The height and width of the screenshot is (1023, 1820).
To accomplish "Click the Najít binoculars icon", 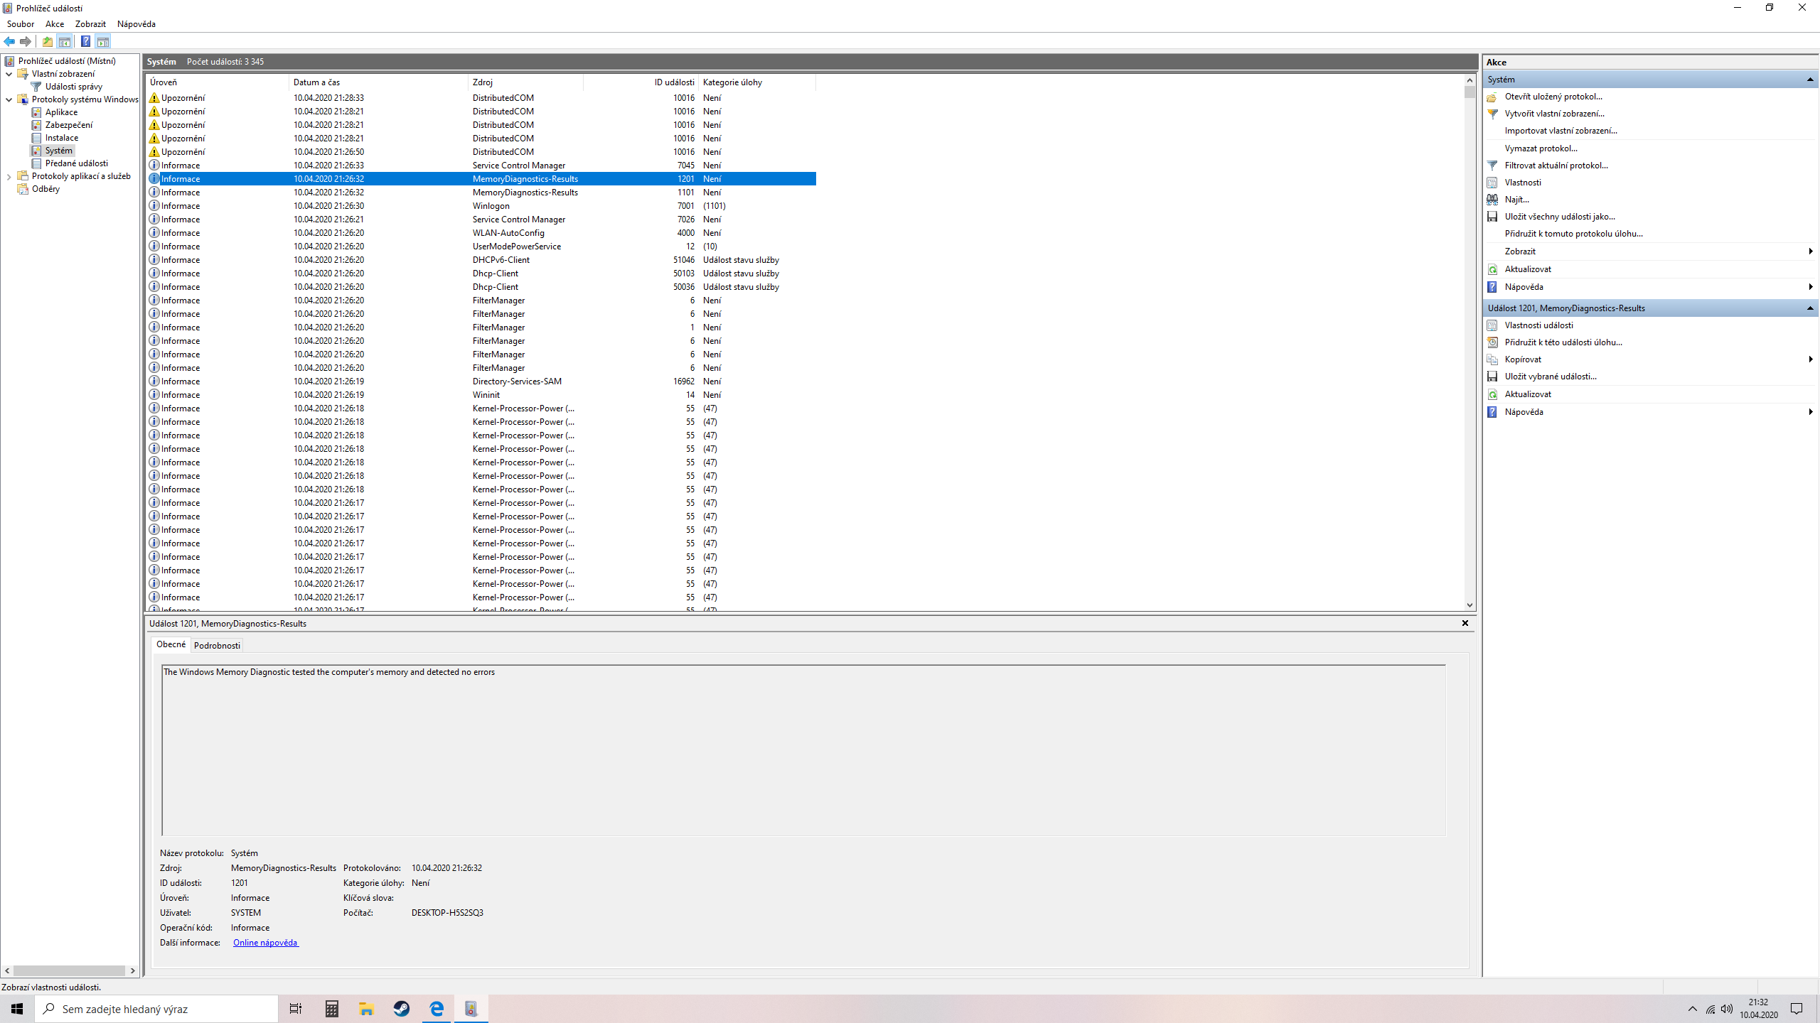I will coord(1492,200).
